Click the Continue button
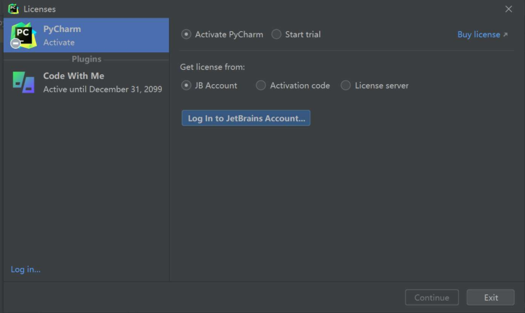525x313 pixels. pyautogui.click(x=432, y=297)
